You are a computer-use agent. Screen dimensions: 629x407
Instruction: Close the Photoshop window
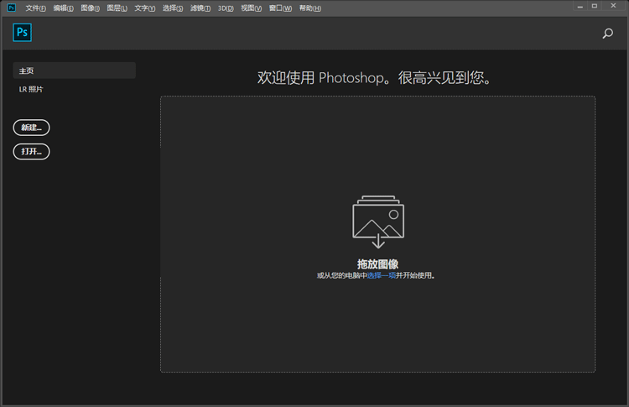(x=613, y=6)
